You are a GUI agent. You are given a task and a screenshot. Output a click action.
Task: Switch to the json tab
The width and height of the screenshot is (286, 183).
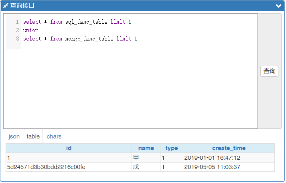(14, 136)
